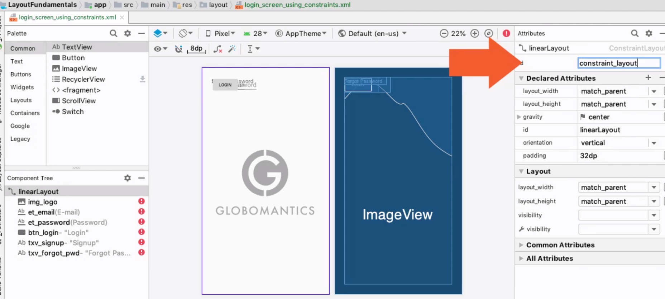Open the guidelines dropdown
The width and height of the screenshot is (665, 299).
(253, 49)
